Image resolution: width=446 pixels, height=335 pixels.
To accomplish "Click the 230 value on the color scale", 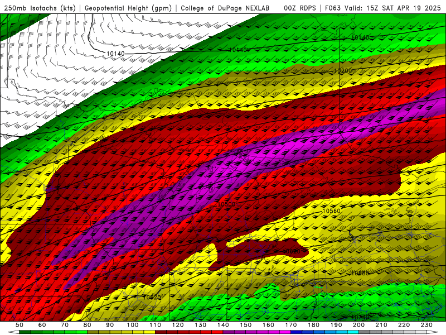I will (x=426, y=325).
